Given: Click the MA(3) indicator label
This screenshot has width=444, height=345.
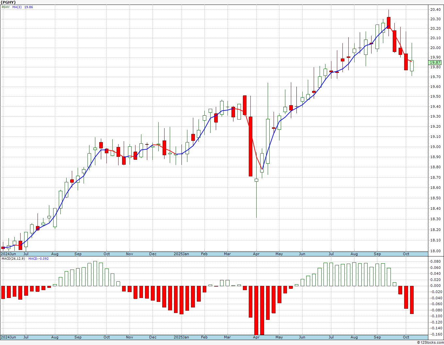Looking at the screenshot, I should 17,7.
